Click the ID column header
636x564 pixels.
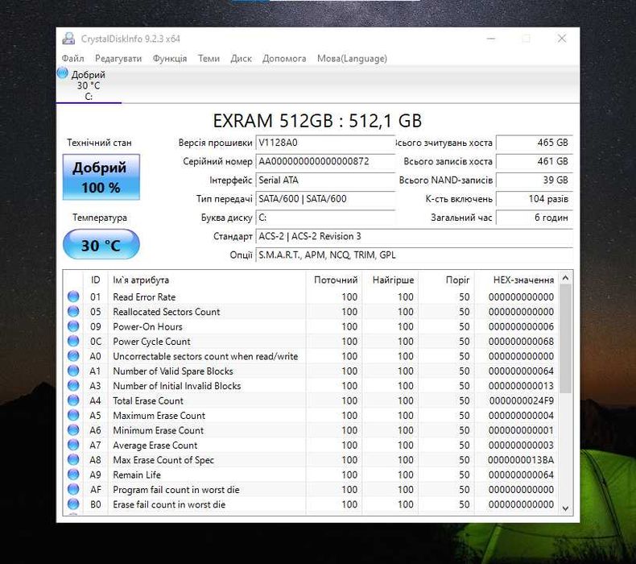point(95,280)
